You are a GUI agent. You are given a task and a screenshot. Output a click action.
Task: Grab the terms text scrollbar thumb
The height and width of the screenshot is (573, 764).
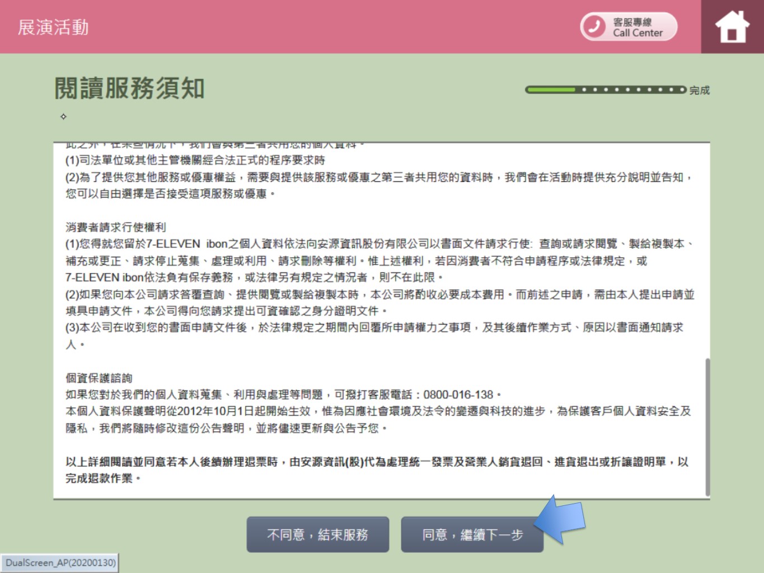click(x=707, y=427)
